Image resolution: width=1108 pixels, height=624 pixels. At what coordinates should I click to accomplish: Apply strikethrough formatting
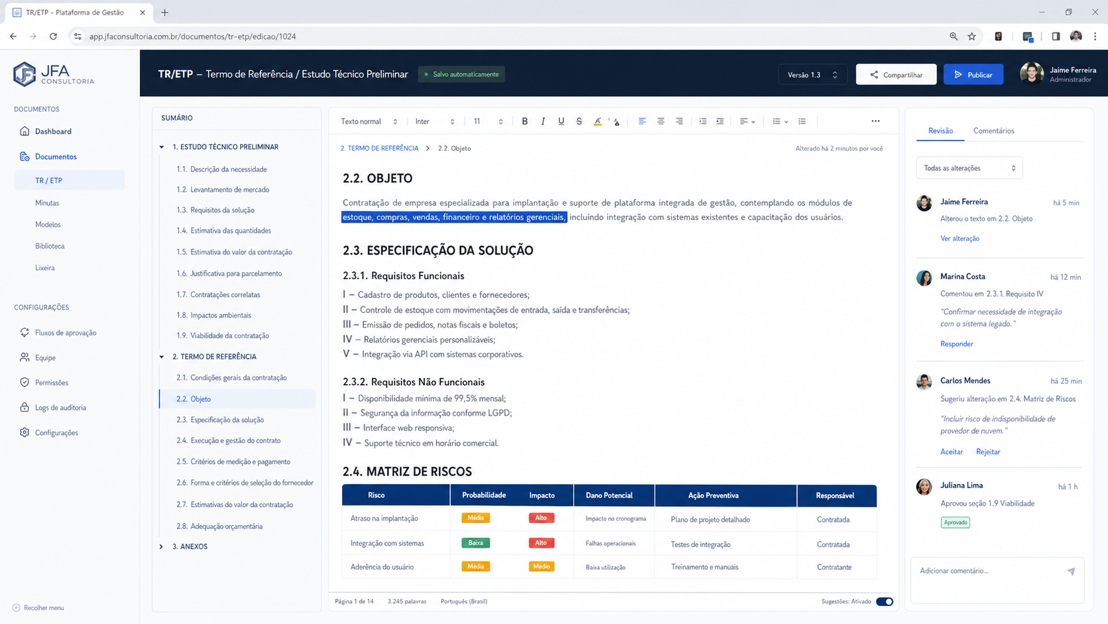[x=579, y=121]
